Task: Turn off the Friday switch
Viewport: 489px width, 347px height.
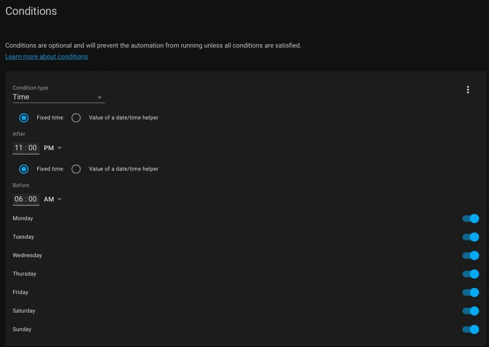Action: point(470,292)
